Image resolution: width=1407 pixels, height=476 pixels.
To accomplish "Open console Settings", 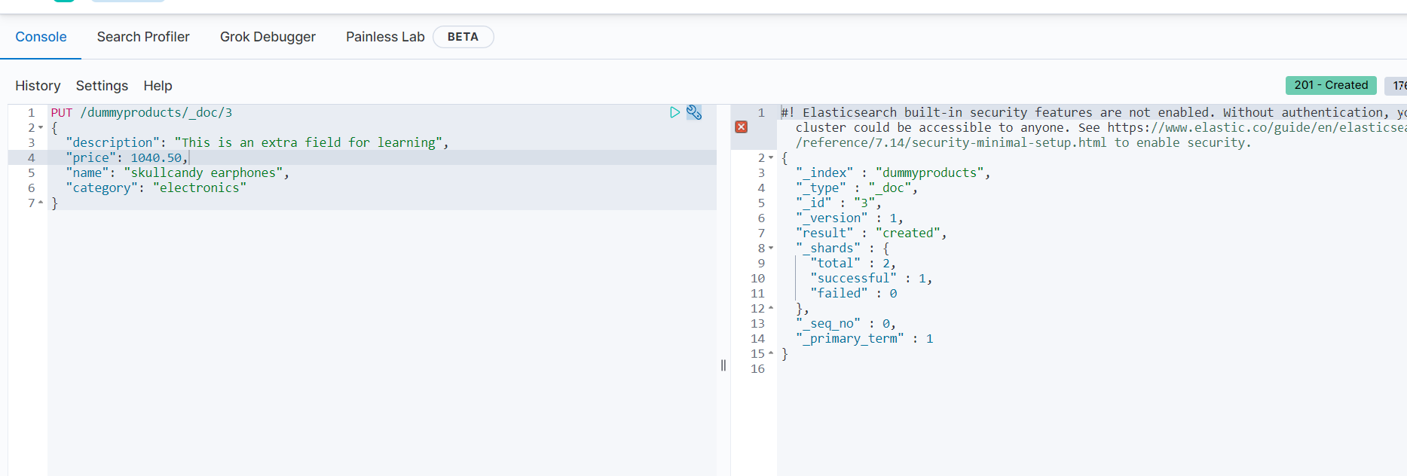I will pyautogui.click(x=102, y=86).
